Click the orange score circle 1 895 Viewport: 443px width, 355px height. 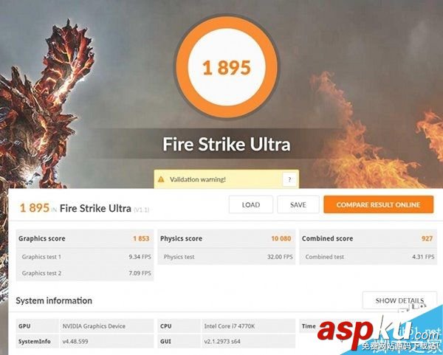tap(227, 67)
